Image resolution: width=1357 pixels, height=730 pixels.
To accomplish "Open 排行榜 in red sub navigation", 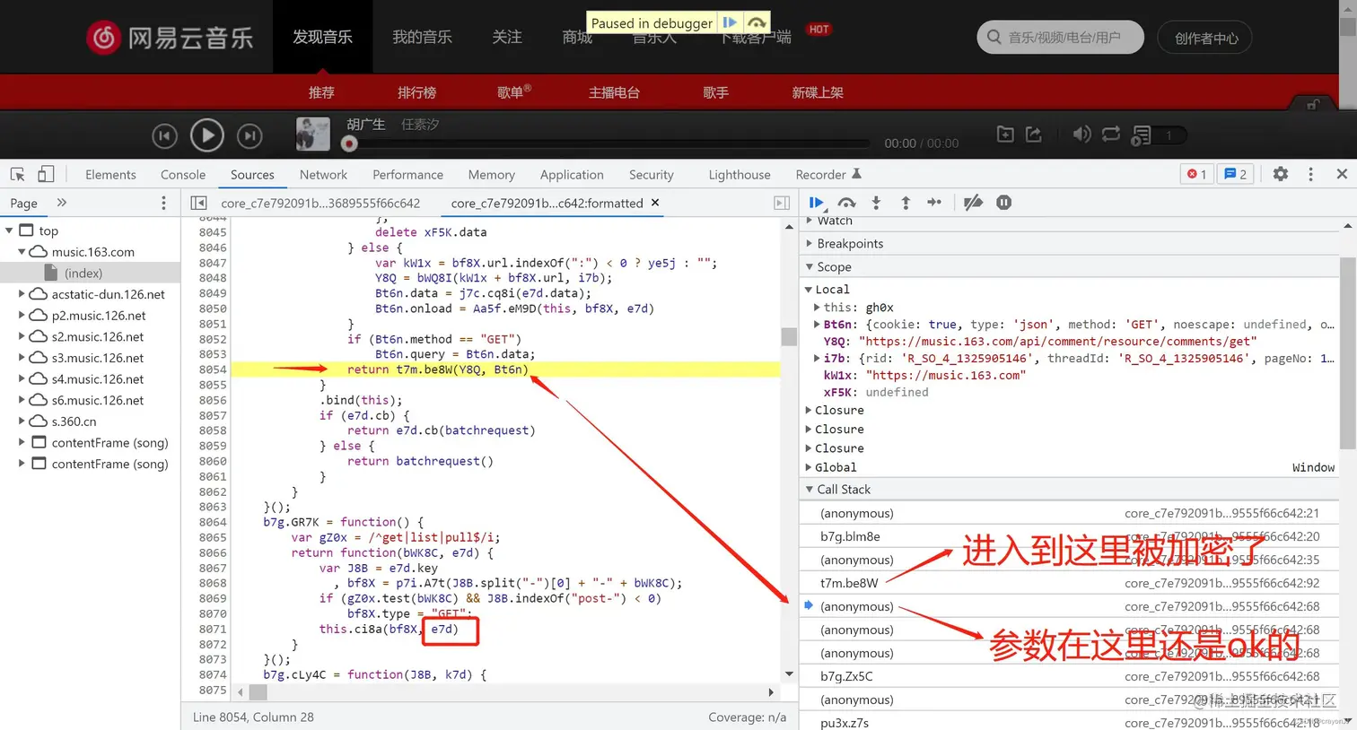I will [416, 92].
